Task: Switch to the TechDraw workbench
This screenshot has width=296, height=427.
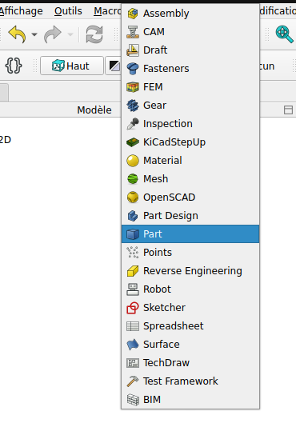Action: [190, 363]
